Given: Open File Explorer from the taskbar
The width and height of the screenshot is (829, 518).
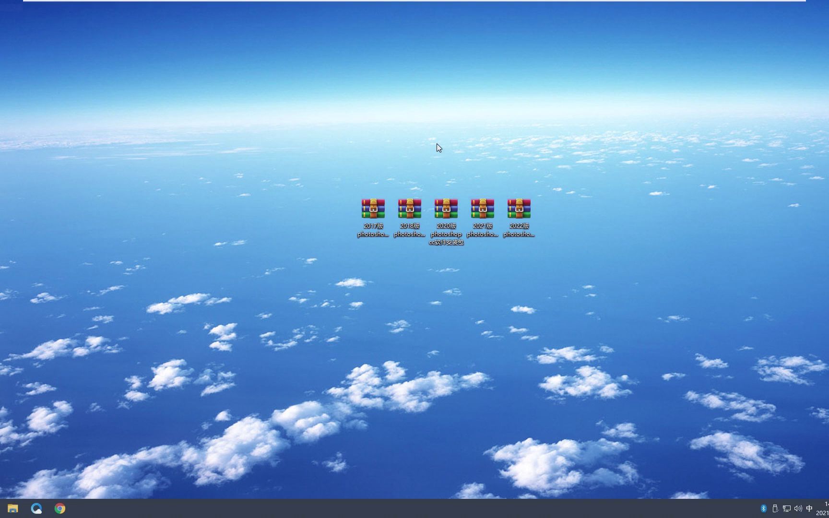Looking at the screenshot, I should [13, 508].
